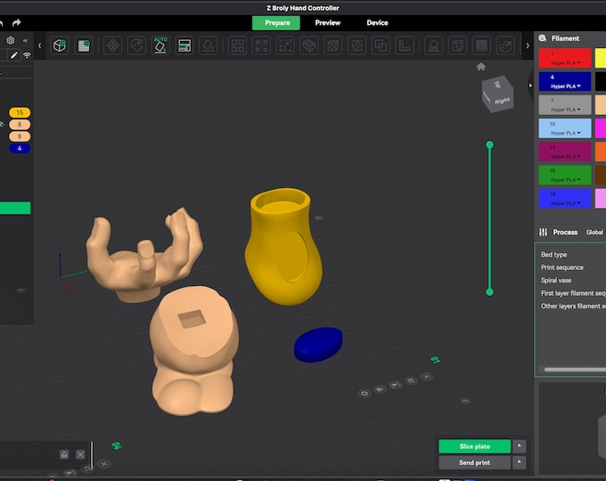606x481 pixels.
Task: Click the Slice plate button
Action: click(x=475, y=446)
